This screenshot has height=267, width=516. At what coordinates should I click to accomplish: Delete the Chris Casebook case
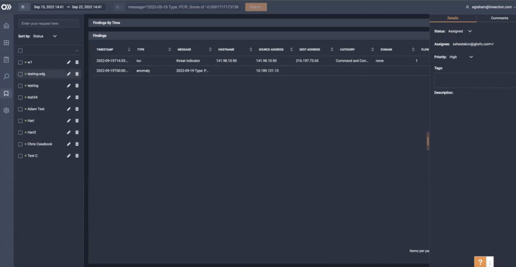point(77,144)
